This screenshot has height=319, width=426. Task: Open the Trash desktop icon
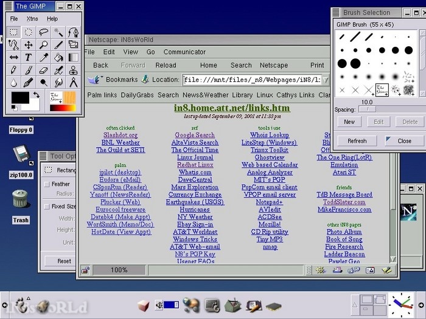click(20, 199)
